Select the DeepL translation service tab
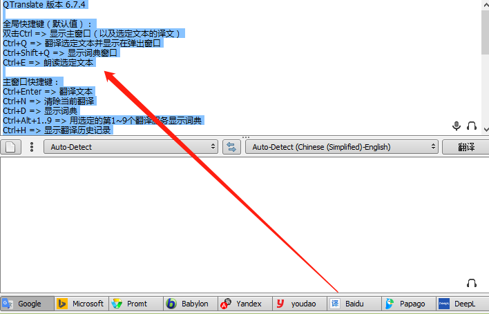The width and height of the screenshot is (489, 314). pos(463,304)
